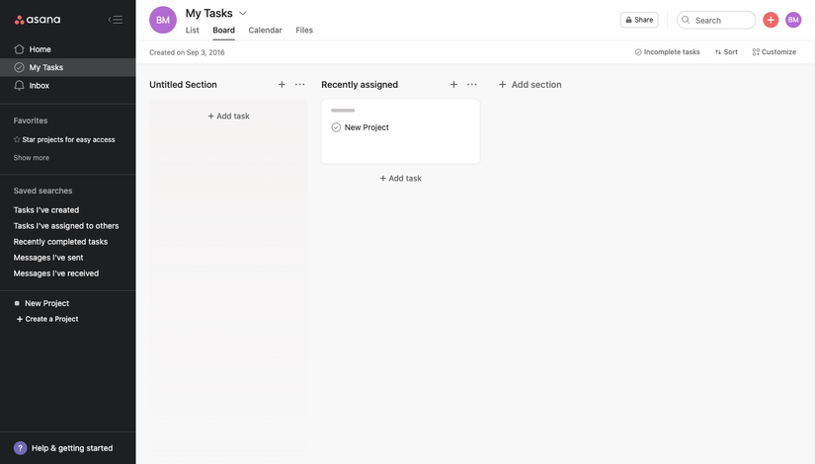Image resolution: width=815 pixels, height=464 pixels.
Task: Open Help & getting started
Action: (63, 448)
